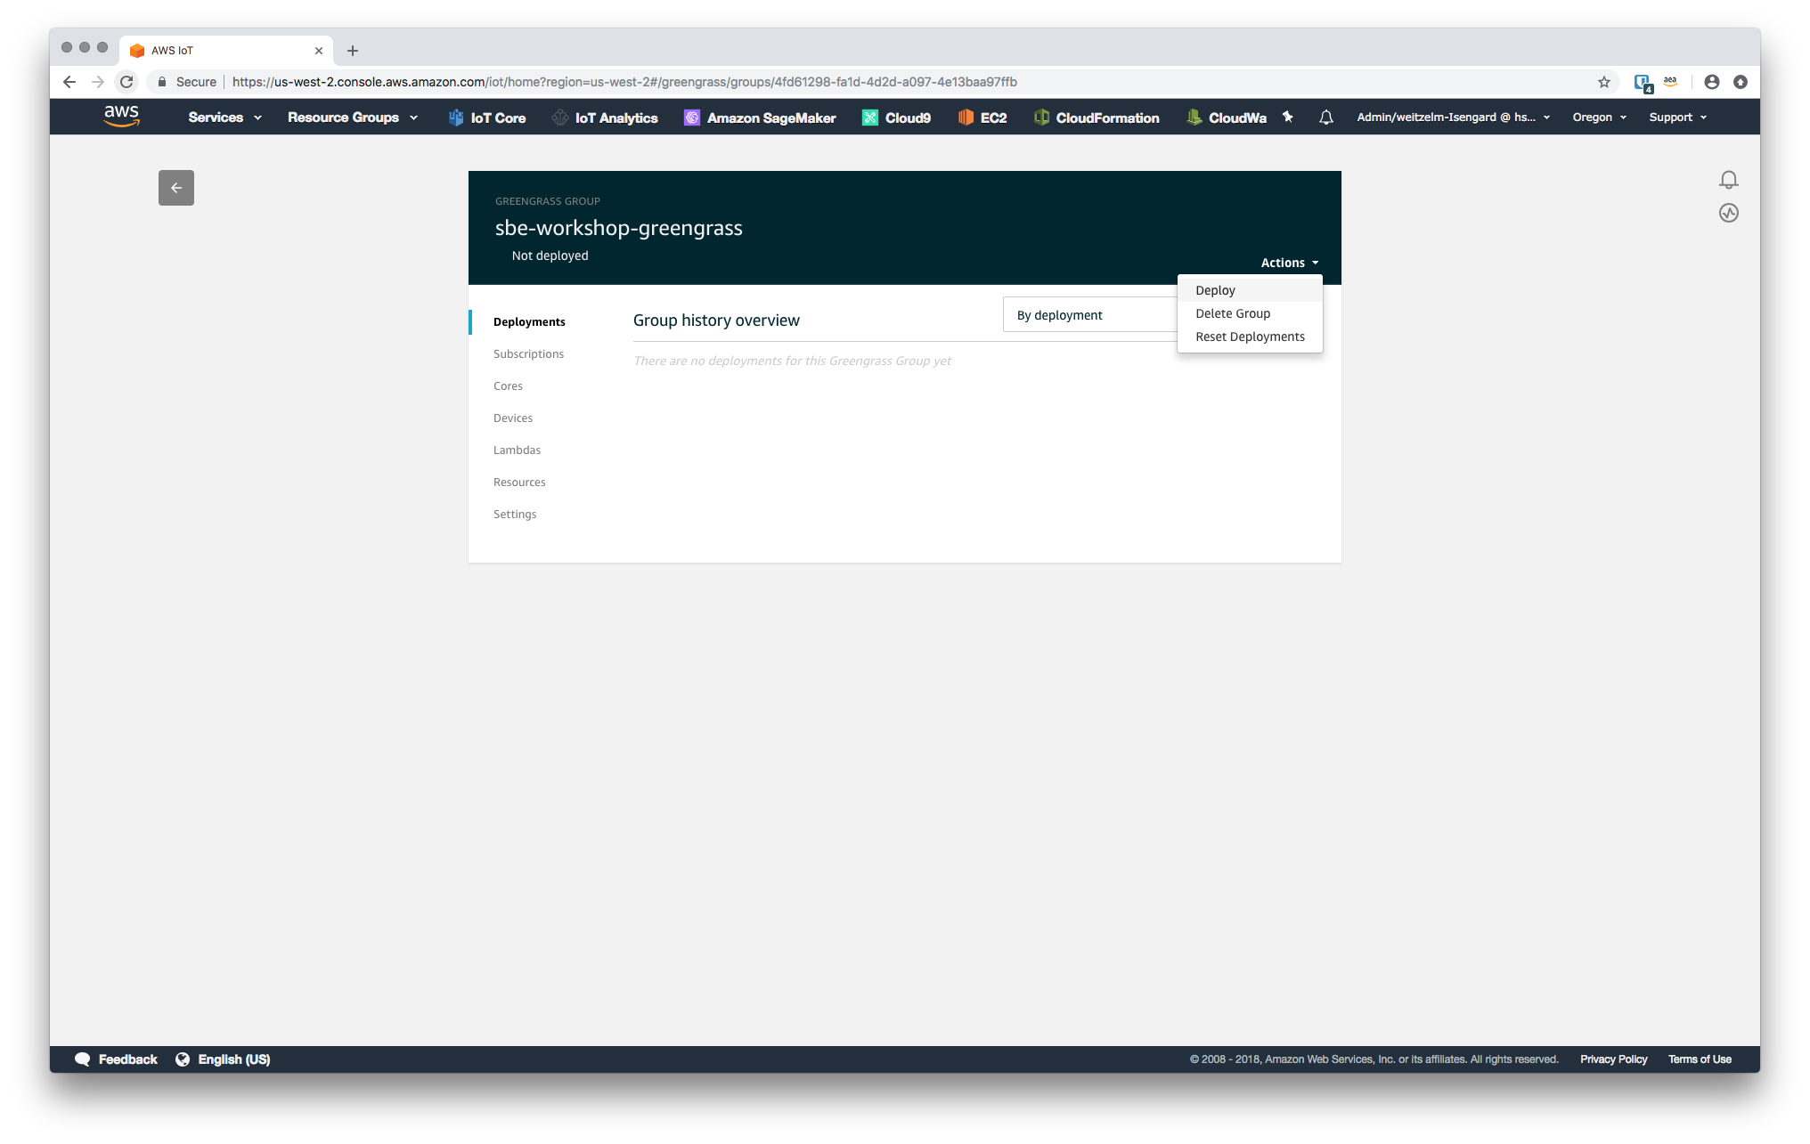
Task: Bookmark the page with the star icon
Action: point(1603,82)
